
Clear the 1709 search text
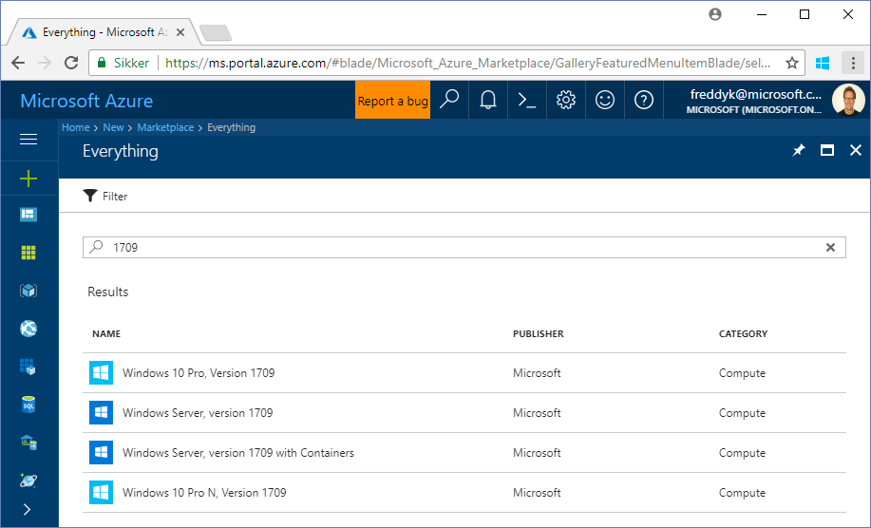[830, 248]
